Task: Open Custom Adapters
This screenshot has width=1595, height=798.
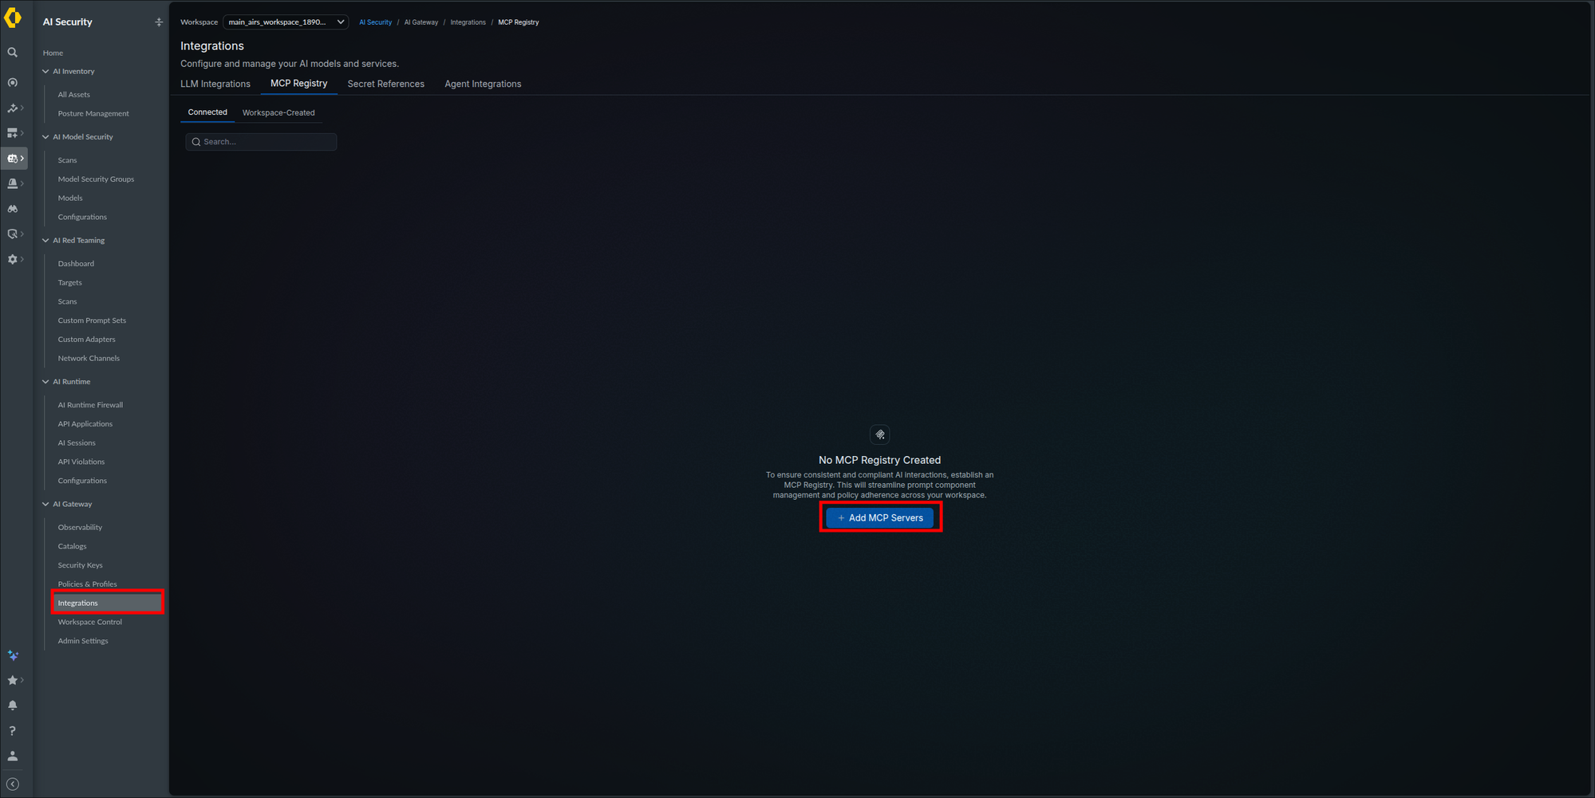Action: [86, 340]
